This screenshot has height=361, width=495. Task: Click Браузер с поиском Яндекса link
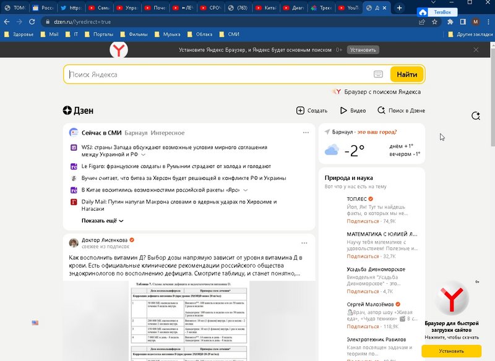377,91
